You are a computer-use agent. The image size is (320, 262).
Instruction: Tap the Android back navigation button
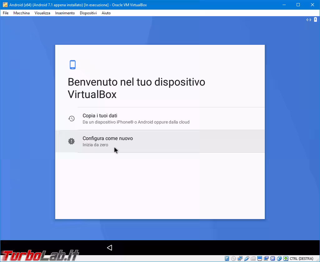coord(109,248)
